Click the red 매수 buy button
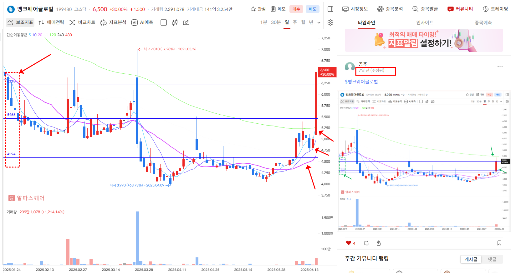The image size is (511, 273). point(296,9)
